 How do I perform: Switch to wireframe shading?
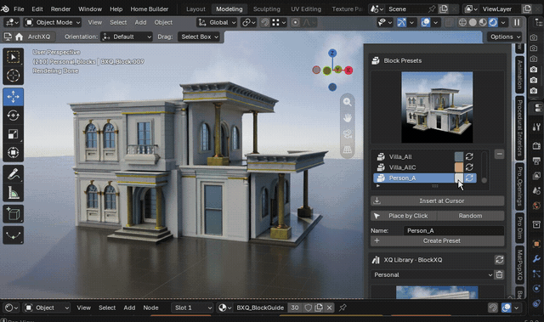(462, 23)
